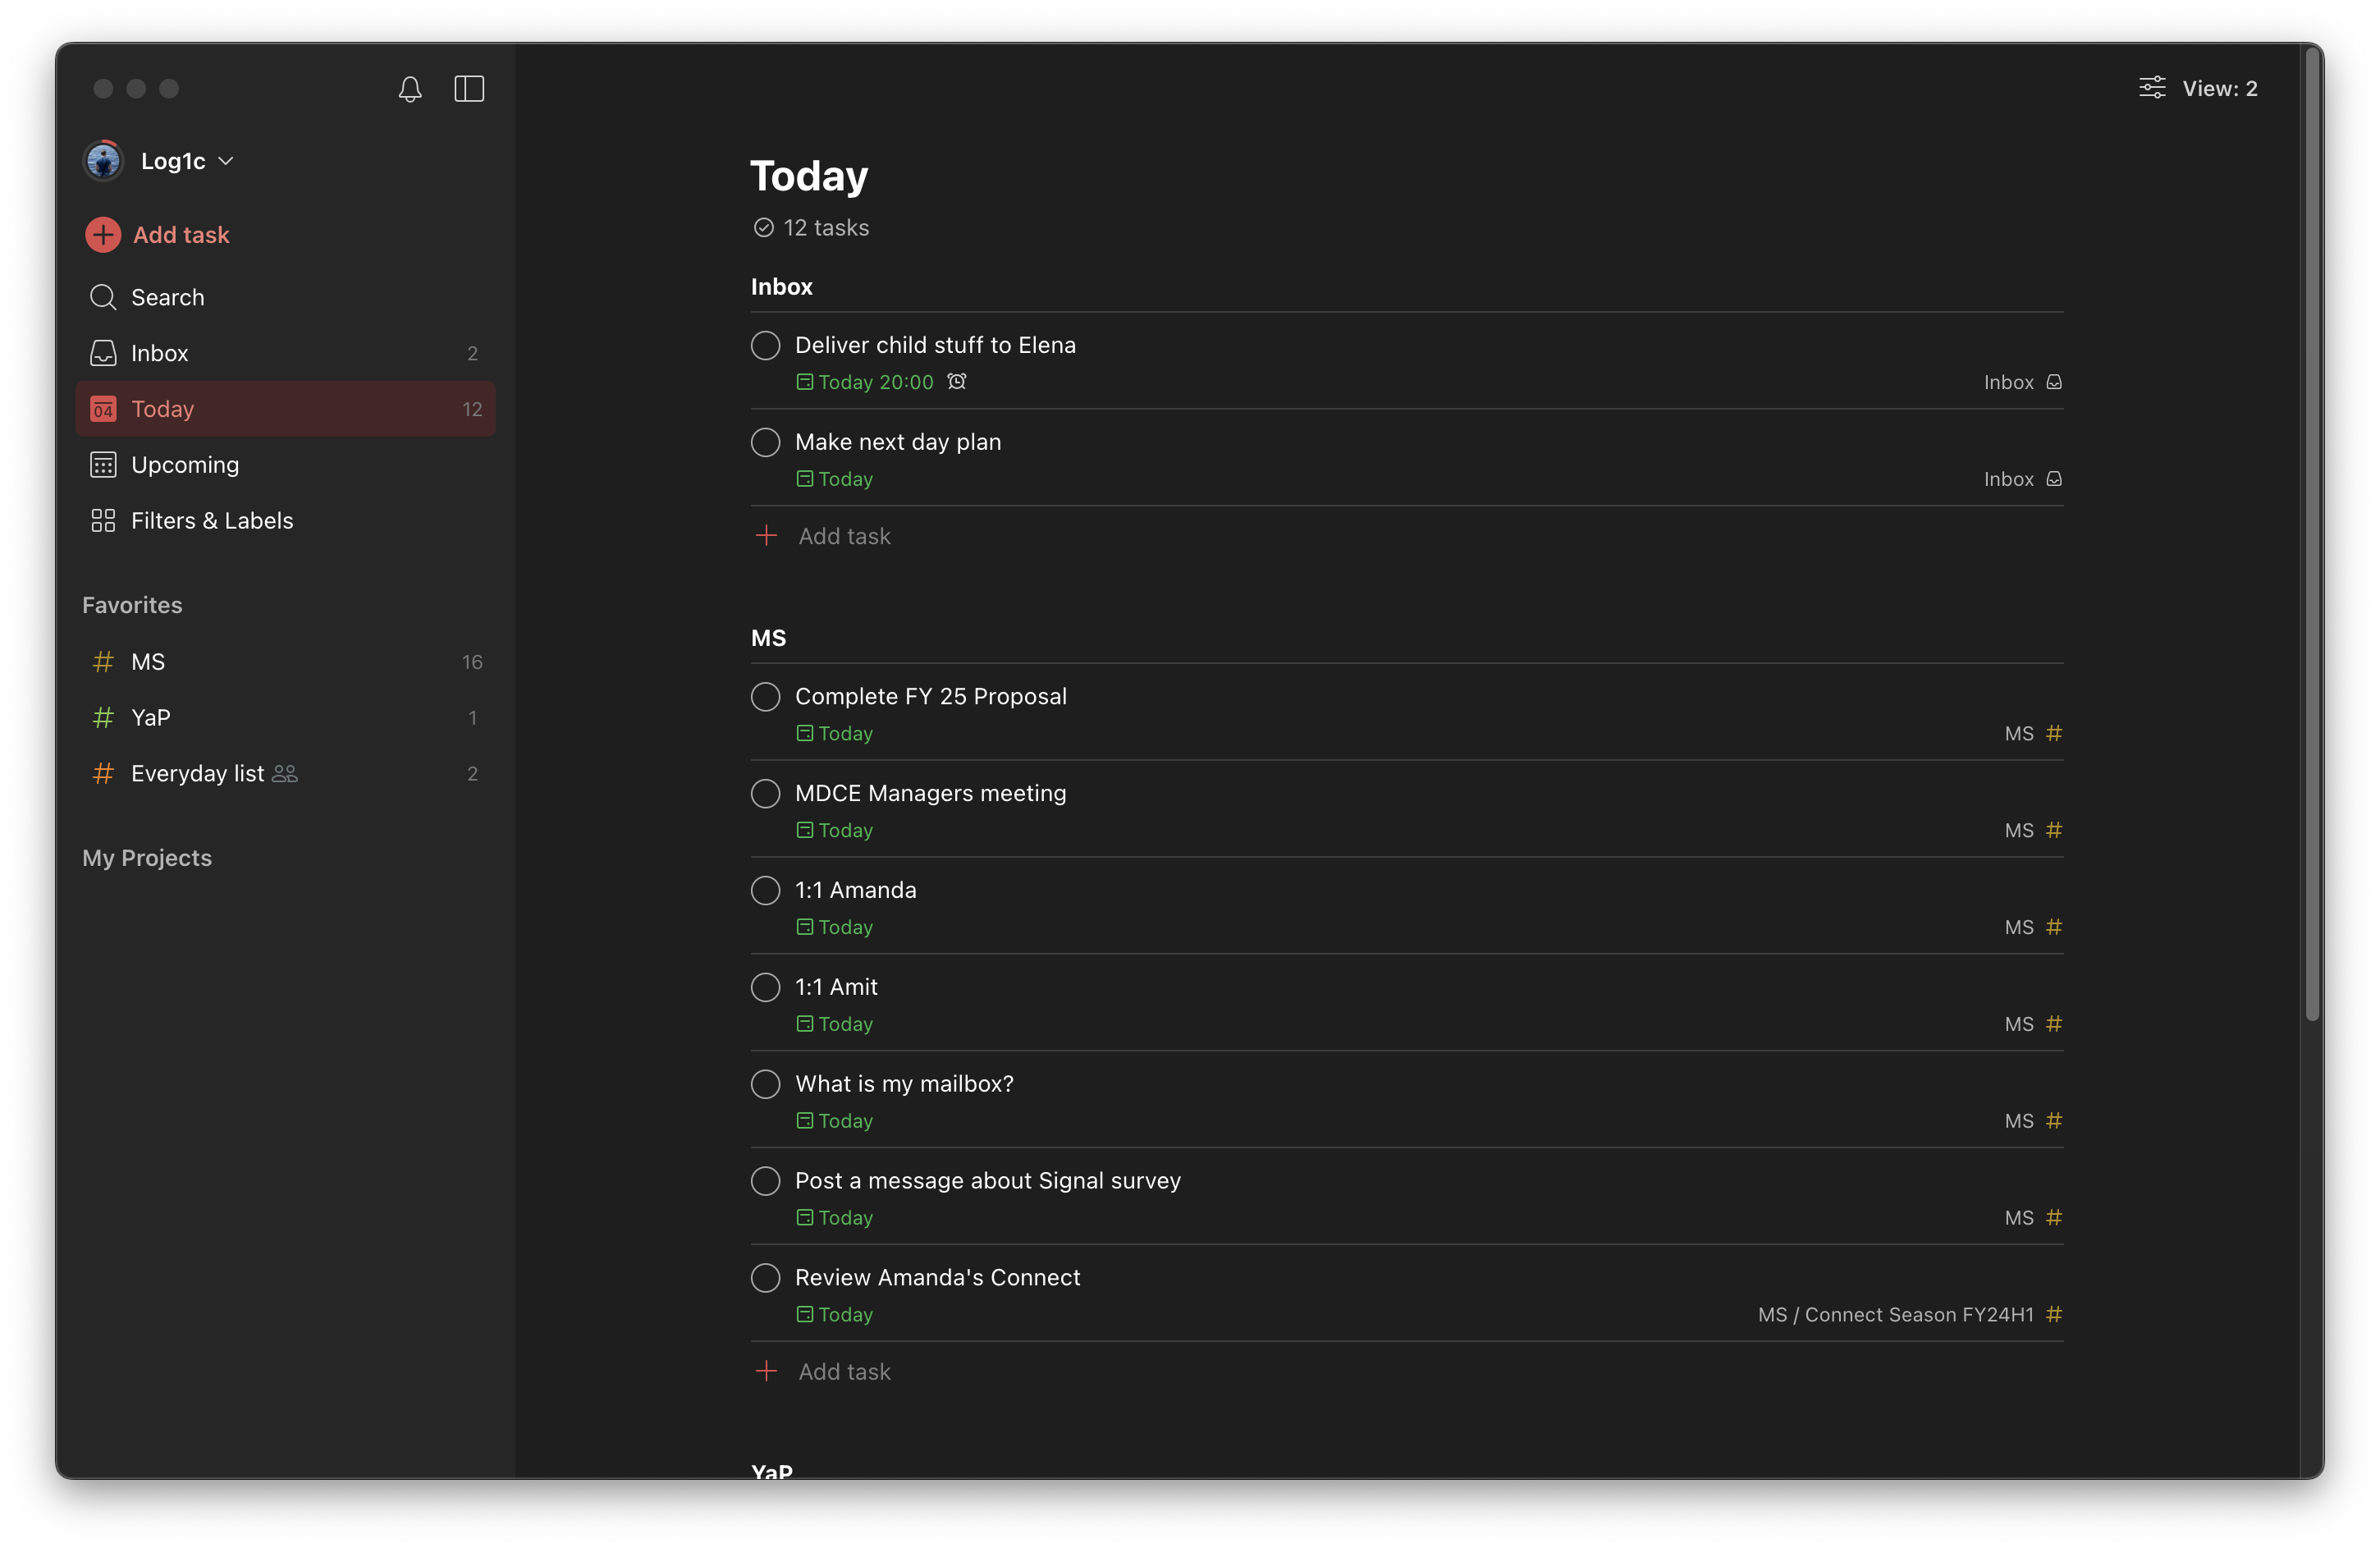The width and height of the screenshot is (2380, 1548).
Task: Collapse the Favorites section header
Action: 132,605
